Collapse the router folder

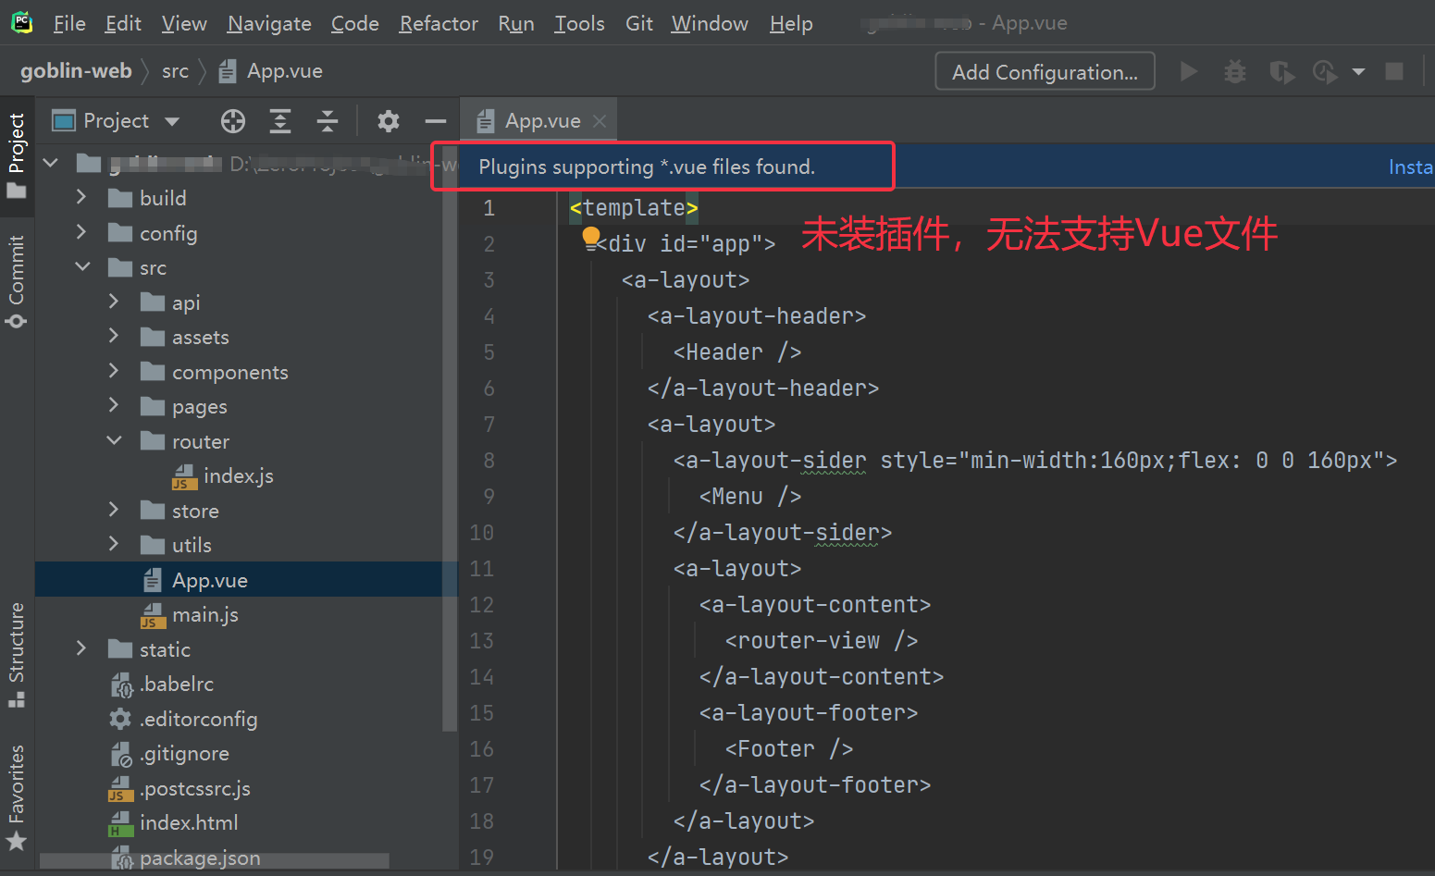[115, 440]
